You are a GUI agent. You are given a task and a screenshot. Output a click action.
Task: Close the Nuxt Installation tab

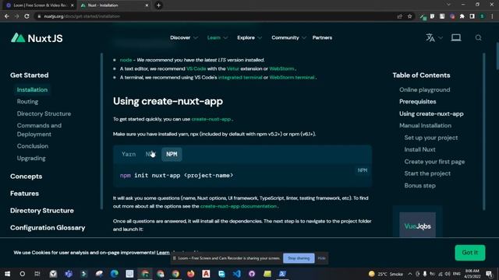147,5
